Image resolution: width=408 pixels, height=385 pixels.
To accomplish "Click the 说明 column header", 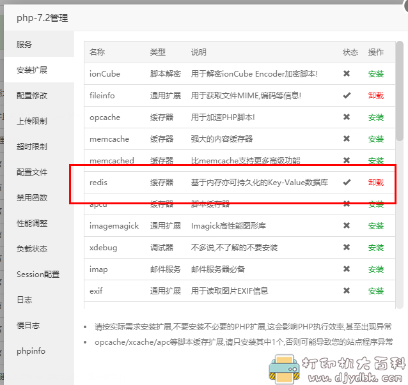I will [x=199, y=52].
